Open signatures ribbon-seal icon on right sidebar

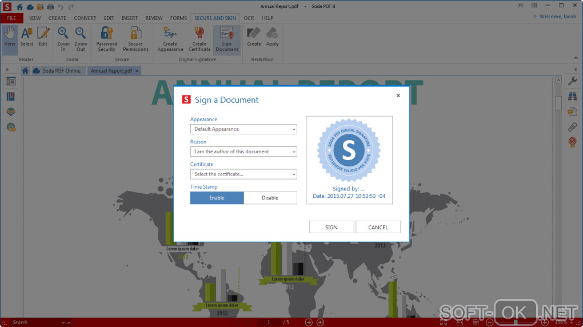(x=573, y=142)
